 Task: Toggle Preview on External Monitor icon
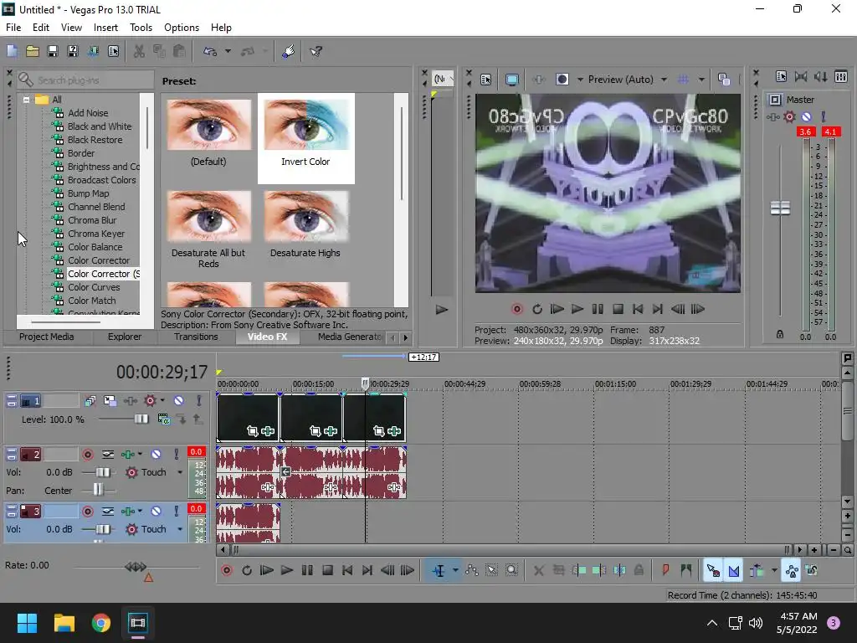[512, 80]
